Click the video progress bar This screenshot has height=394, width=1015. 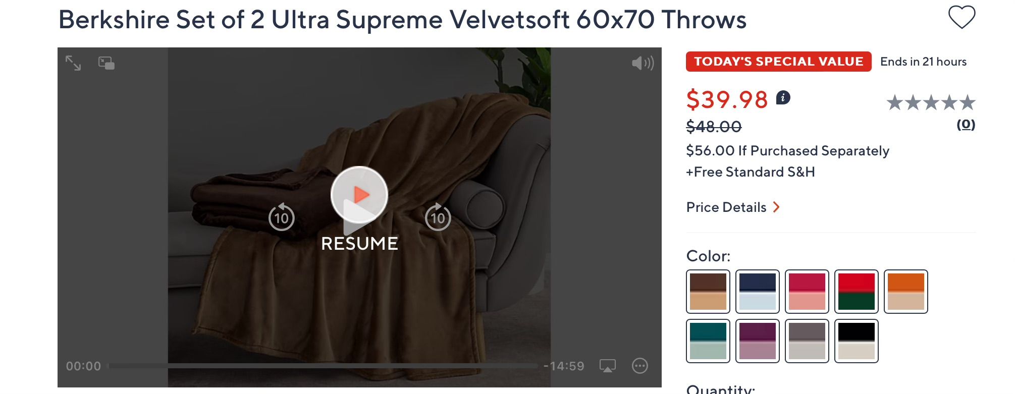[323, 366]
